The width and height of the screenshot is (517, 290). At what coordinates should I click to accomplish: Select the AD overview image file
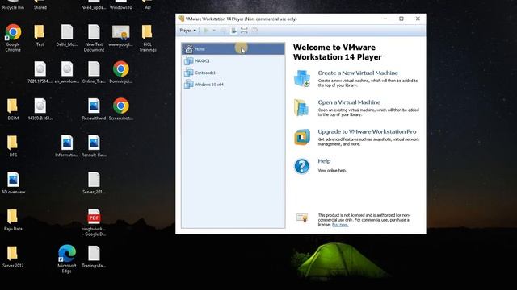click(13, 183)
